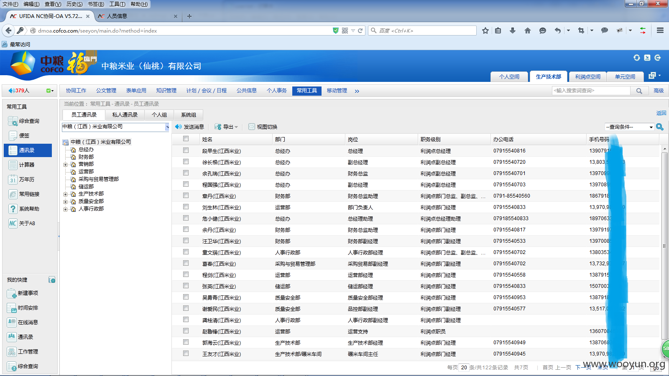Check the row for 章丹(江西米业)
This screenshot has width=669, height=376.
click(186, 196)
